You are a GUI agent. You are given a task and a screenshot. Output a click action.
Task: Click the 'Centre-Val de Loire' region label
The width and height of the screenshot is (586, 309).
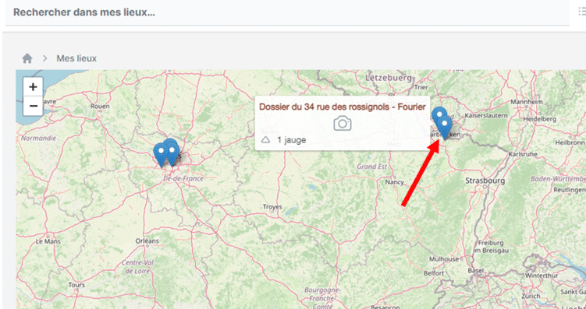(x=137, y=267)
